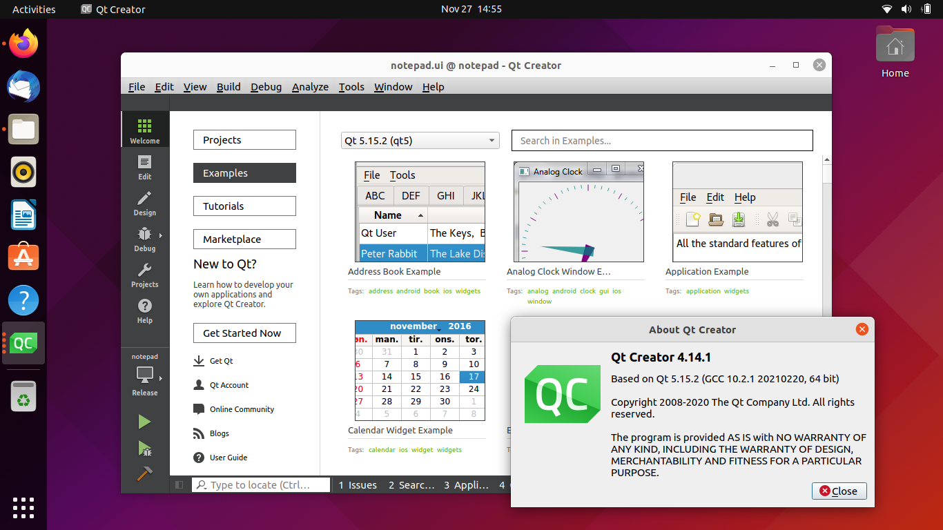943x530 pixels.
Task: Select the Tutorials button
Action: point(244,206)
